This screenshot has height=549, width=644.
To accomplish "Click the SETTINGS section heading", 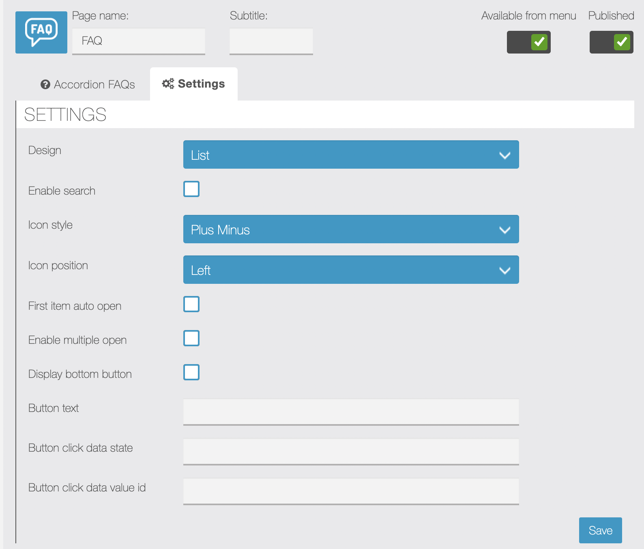I will click(65, 115).
